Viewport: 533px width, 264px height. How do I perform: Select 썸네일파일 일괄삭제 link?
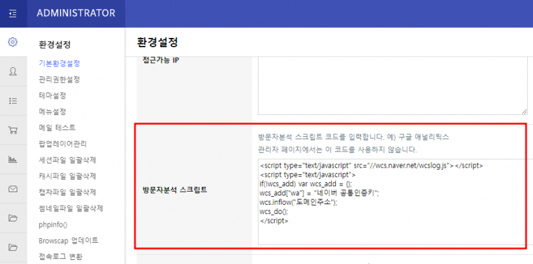point(71,208)
